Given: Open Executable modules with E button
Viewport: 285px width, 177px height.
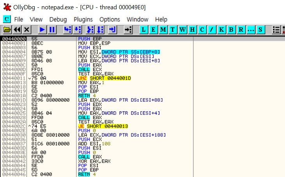Looking at the screenshot, I should (x=153, y=29).
